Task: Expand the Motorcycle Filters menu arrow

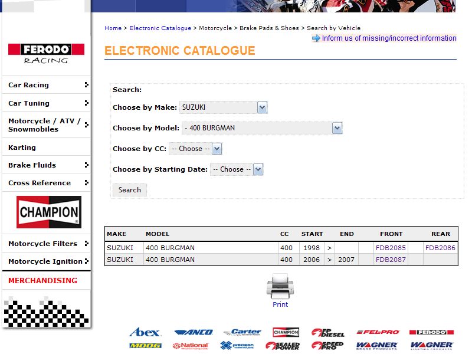Action: coord(86,243)
